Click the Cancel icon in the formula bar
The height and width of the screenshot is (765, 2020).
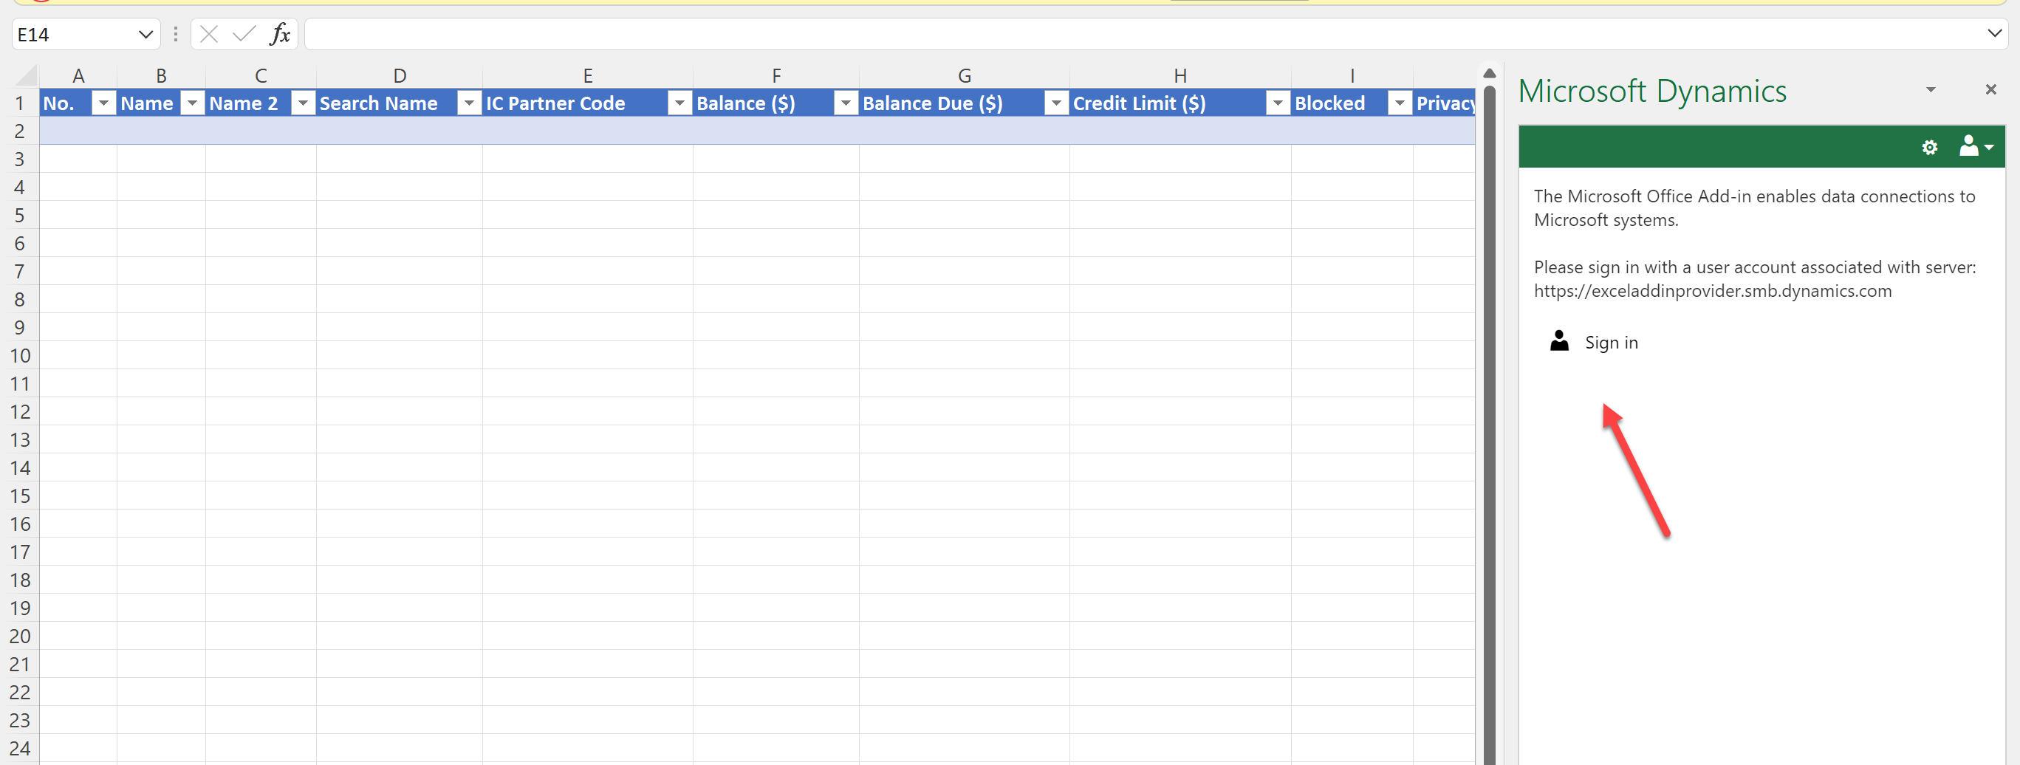point(208,34)
